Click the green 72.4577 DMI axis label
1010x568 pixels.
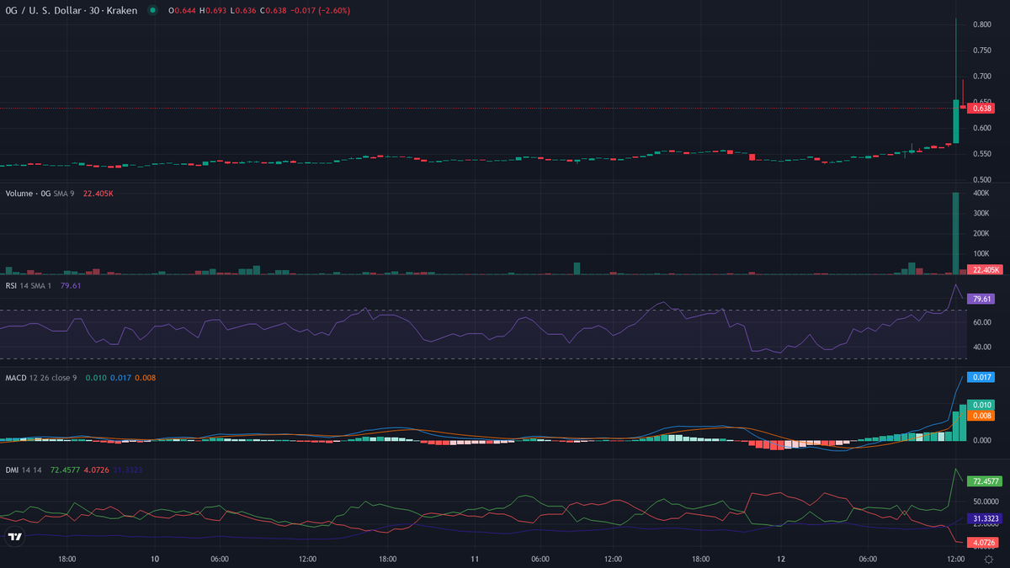[x=986, y=481]
